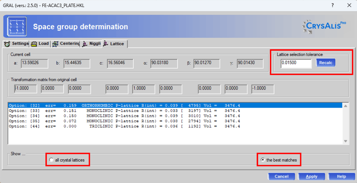Click the Centering tab cube icon

[x=55, y=44]
